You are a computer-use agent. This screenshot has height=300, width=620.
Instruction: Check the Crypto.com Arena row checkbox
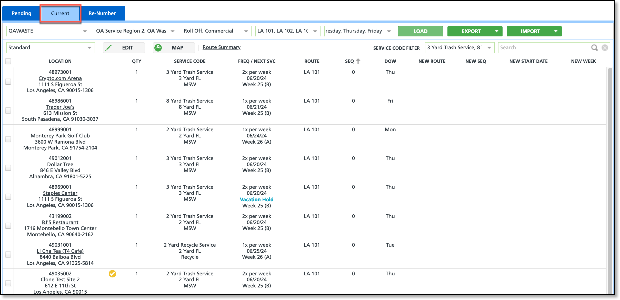click(8, 82)
